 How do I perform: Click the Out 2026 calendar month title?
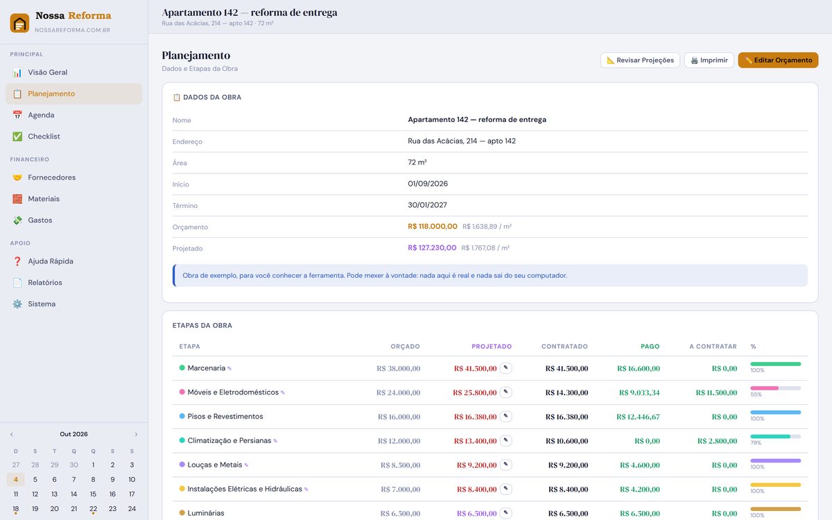(x=73, y=435)
